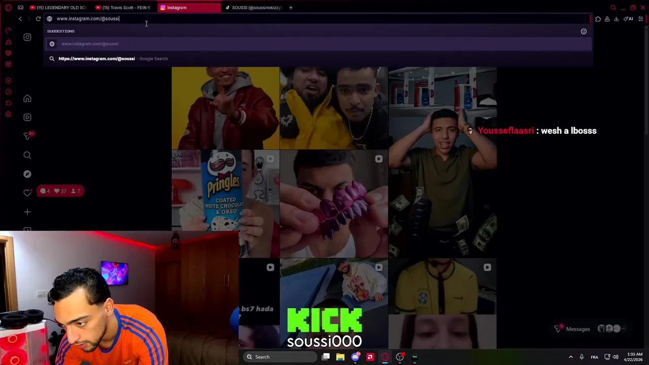Open the Opera GX menu logo

[x=8, y=8]
